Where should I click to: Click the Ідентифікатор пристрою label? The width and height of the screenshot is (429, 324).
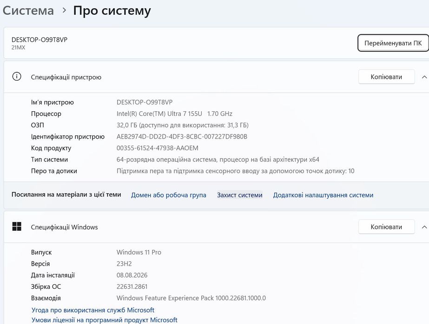click(x=67, y=137)
